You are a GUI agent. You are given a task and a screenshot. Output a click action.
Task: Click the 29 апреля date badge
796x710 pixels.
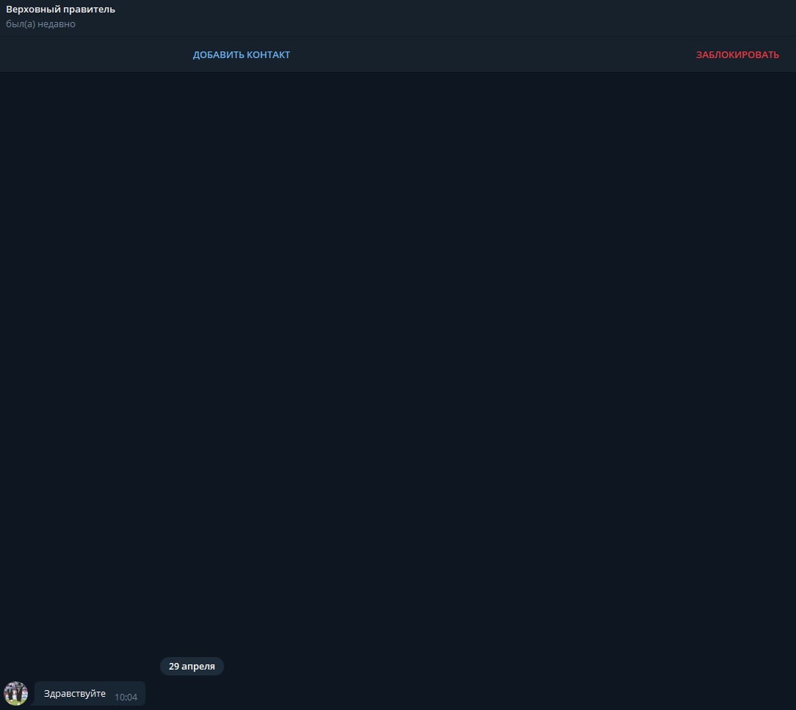pos(192,667)
